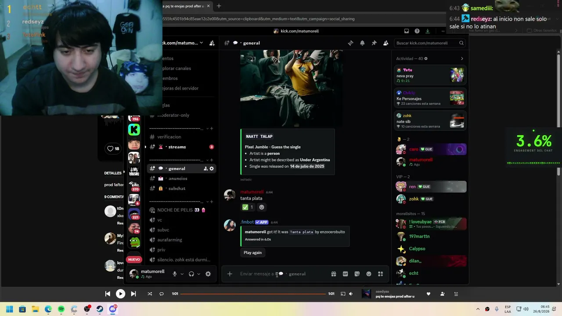Toggle repeat in the music player

tap(162, 294)
